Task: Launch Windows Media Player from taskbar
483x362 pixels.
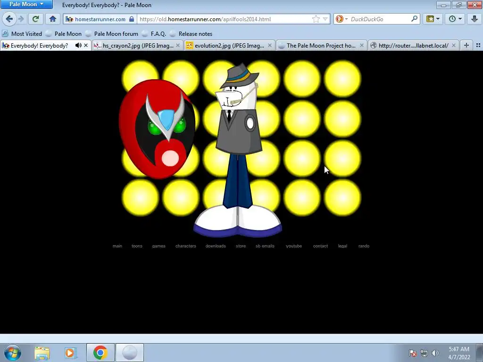Action: coord(71,353)
